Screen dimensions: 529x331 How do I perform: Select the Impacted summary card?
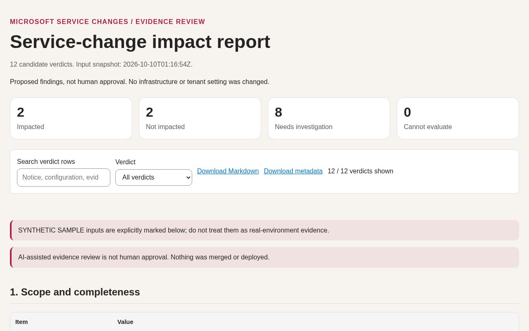coord(71,118)
